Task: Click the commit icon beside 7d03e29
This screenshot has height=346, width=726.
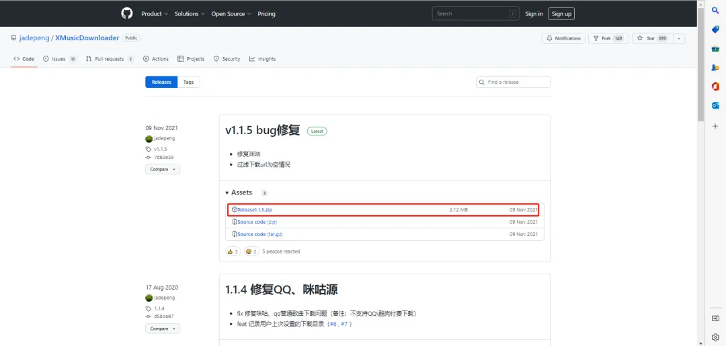Action: click(x=148, y=157)
